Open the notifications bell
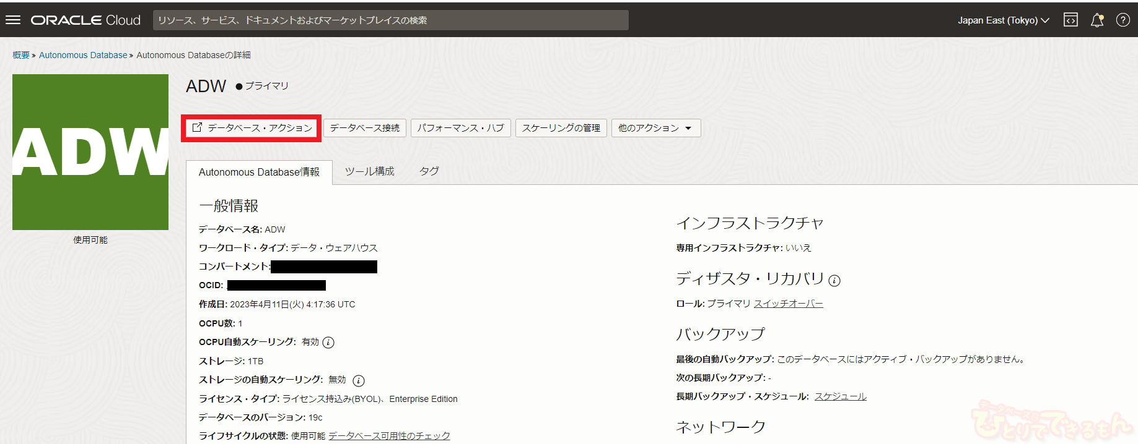Screen dimensions: 1138x444 [x=1096, y=20]
